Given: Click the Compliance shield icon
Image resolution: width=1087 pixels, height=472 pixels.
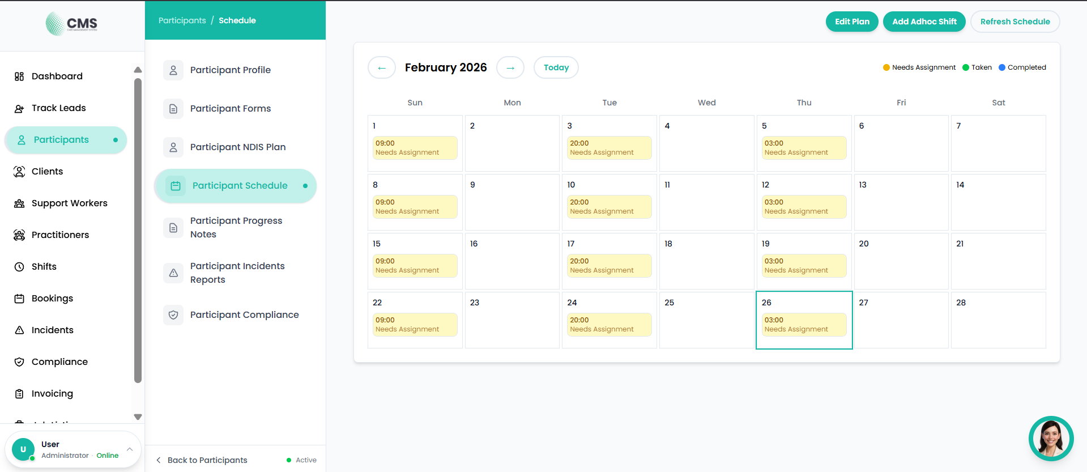Looking at the screenshot, I should [x=19, y=362].
